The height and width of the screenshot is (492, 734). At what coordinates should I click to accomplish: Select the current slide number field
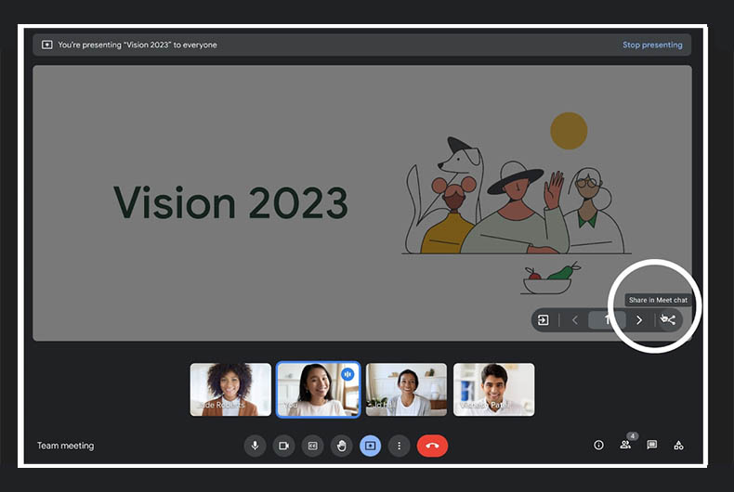(607, 320)
